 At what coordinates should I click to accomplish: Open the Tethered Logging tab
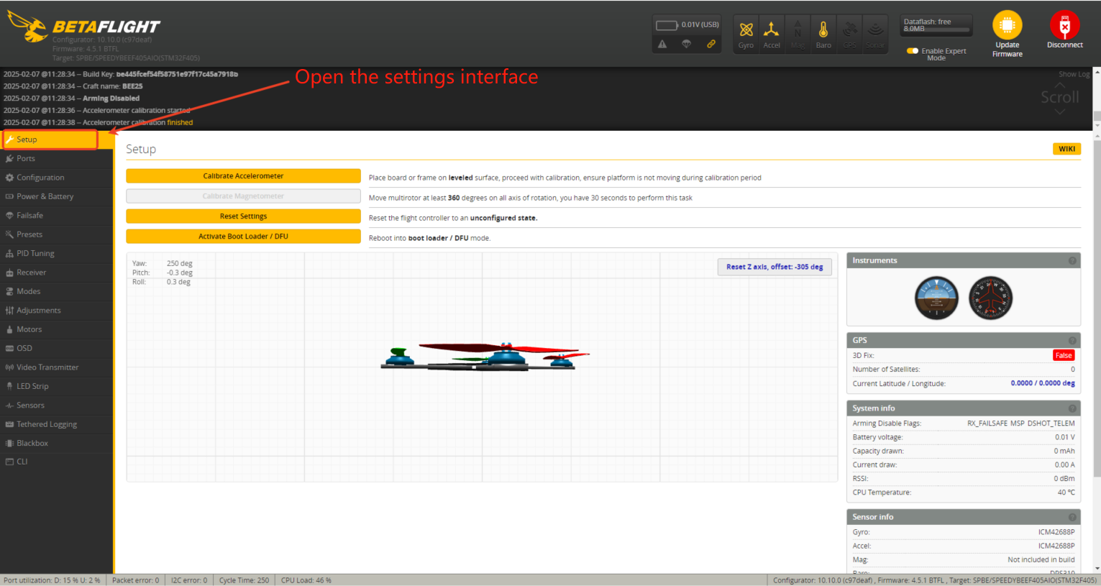(x=56, y=424)
